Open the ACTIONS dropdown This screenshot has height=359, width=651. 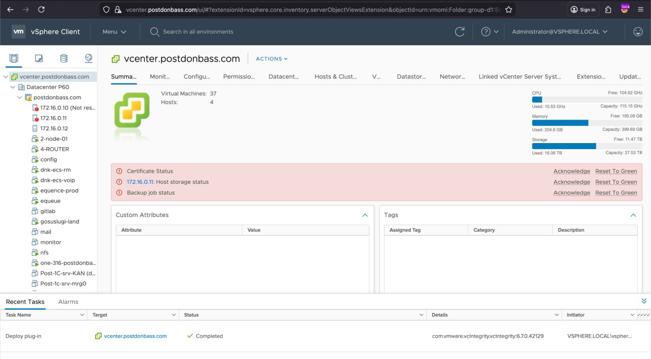(x=272, y=59)
